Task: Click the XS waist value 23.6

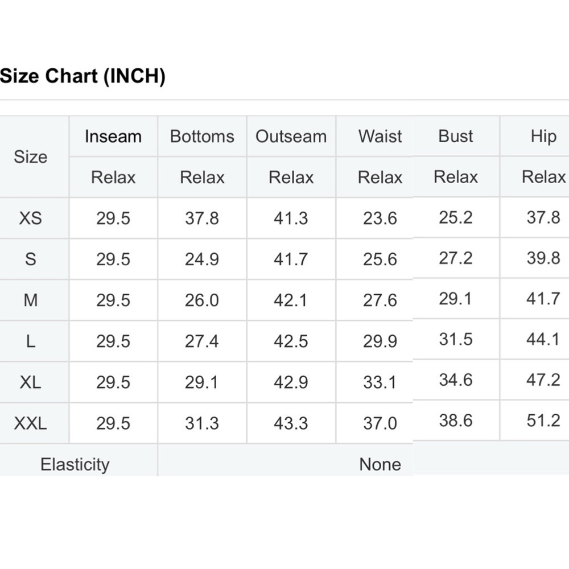Action: 380,218
